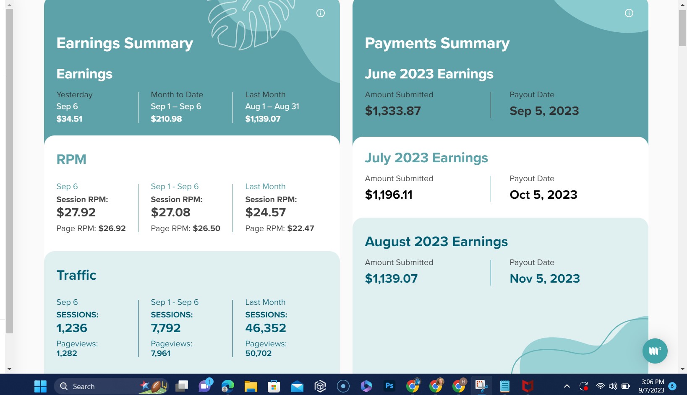687x395 pixels.
Task: Open Photoshop from the taskbar
Action: 389,386
